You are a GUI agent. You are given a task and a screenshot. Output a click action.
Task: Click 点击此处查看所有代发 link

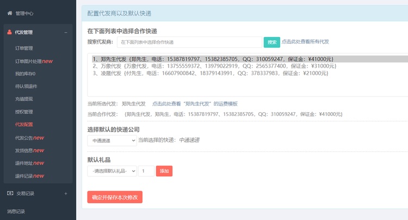(x=305, y=41)
